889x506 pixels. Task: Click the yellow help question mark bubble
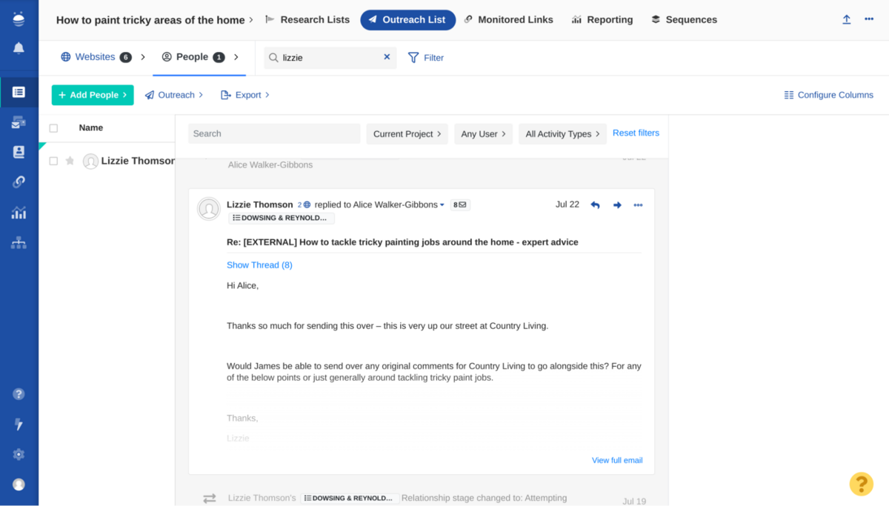tap(861, 484)
